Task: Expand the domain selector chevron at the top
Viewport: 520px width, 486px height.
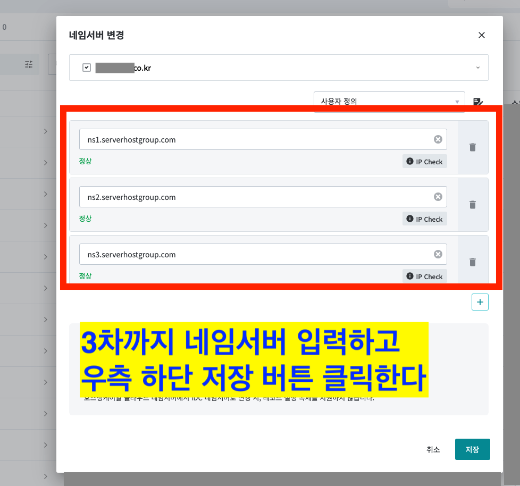Action: coord(477,68)
